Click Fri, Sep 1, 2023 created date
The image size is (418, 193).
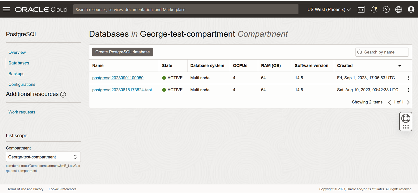tap(366, 78)
